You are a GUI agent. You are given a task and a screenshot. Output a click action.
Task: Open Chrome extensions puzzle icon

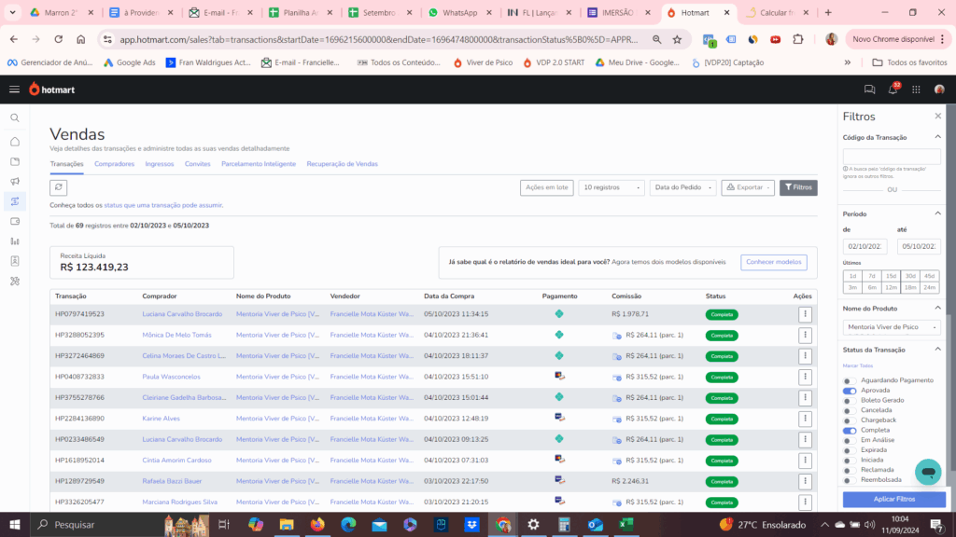click(798, 39)
